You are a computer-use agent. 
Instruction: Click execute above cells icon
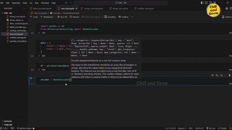coord(217,75)
